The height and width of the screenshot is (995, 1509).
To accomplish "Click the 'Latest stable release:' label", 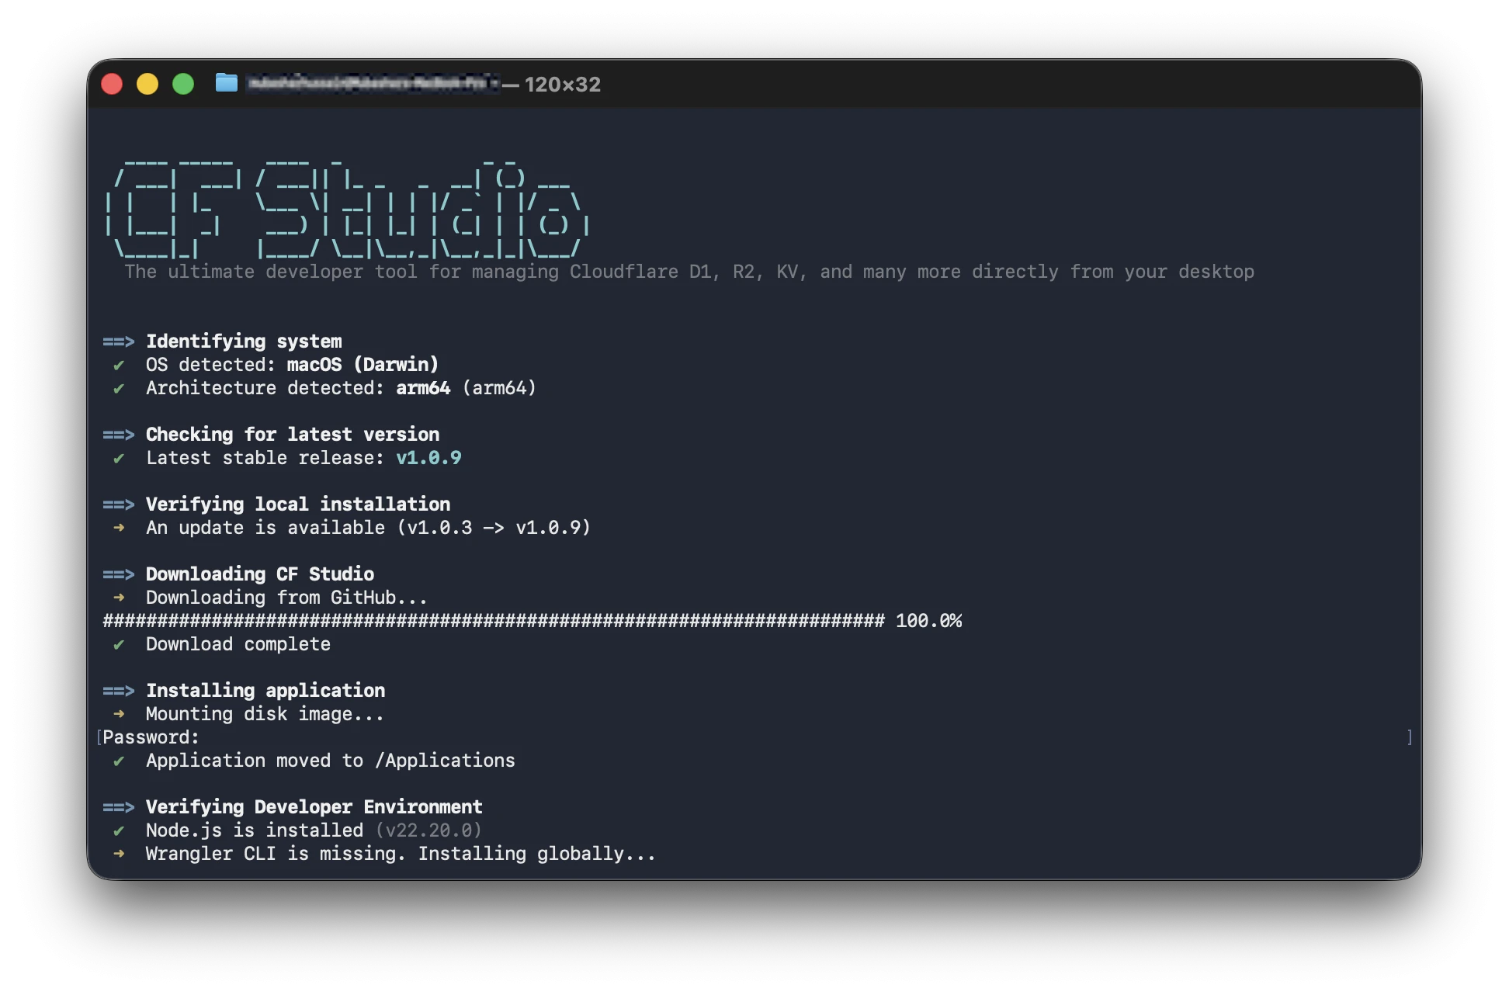I will [265, 458].
